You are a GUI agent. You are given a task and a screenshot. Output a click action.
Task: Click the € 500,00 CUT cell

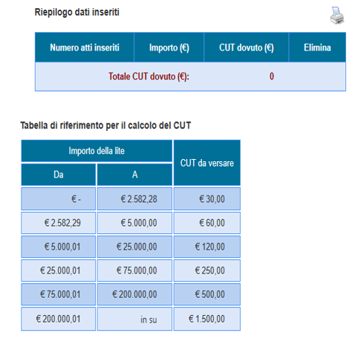click(x=207, y=294)
